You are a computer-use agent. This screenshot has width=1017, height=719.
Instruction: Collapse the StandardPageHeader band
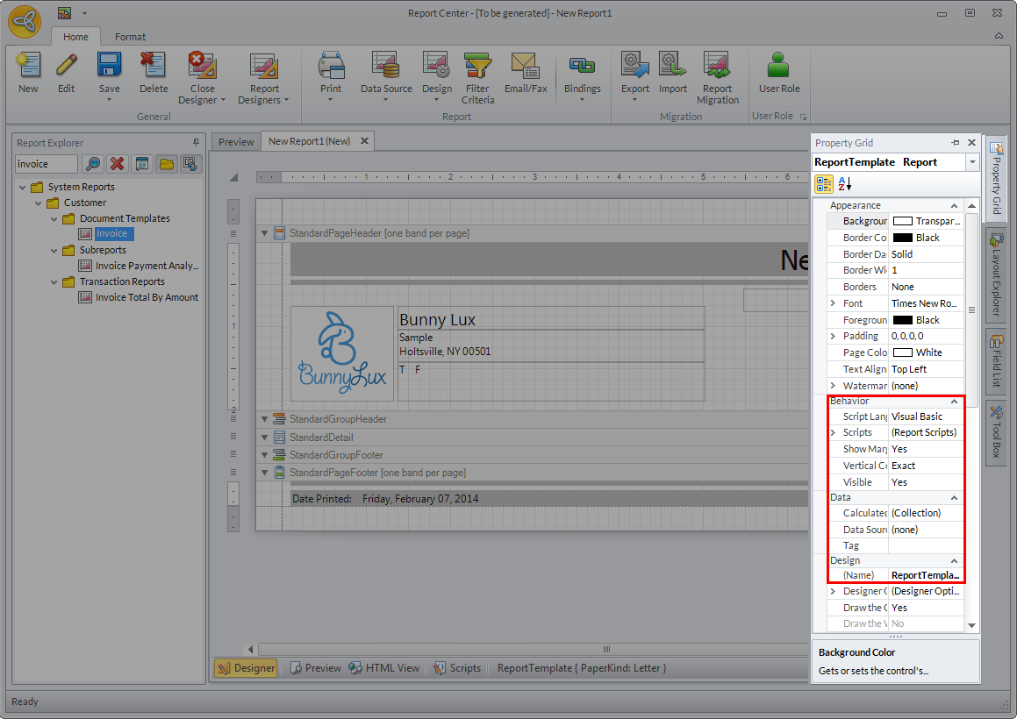(264, 233)
